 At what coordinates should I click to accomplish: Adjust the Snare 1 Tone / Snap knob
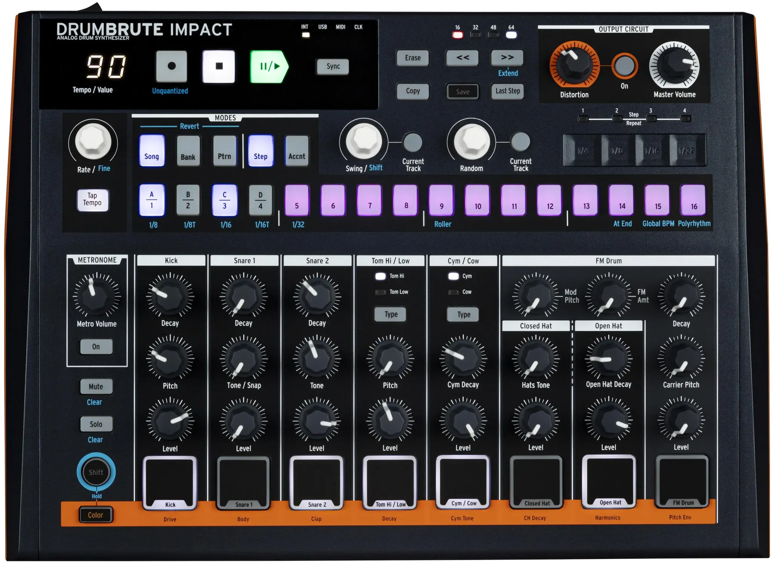point(243,358)
